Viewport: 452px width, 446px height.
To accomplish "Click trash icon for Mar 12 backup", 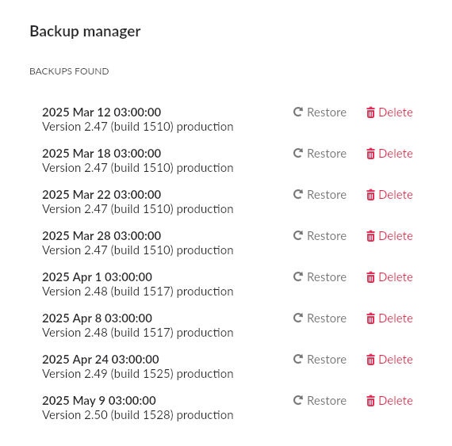I will (370, 112).
